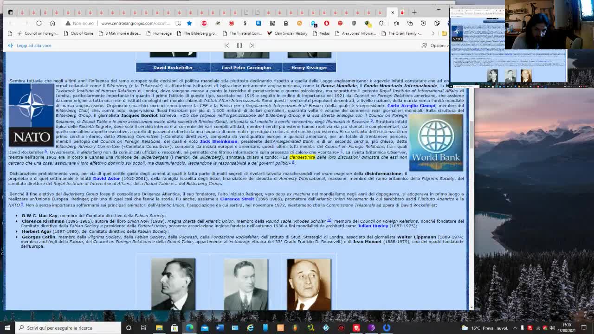594x334 pixels.
Task: Open the weather widget showing 16°C
Action: [x=486, y=328]
